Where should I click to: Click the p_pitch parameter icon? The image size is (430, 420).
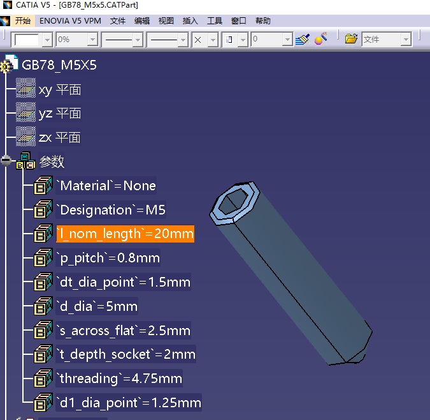click(43, 258)
